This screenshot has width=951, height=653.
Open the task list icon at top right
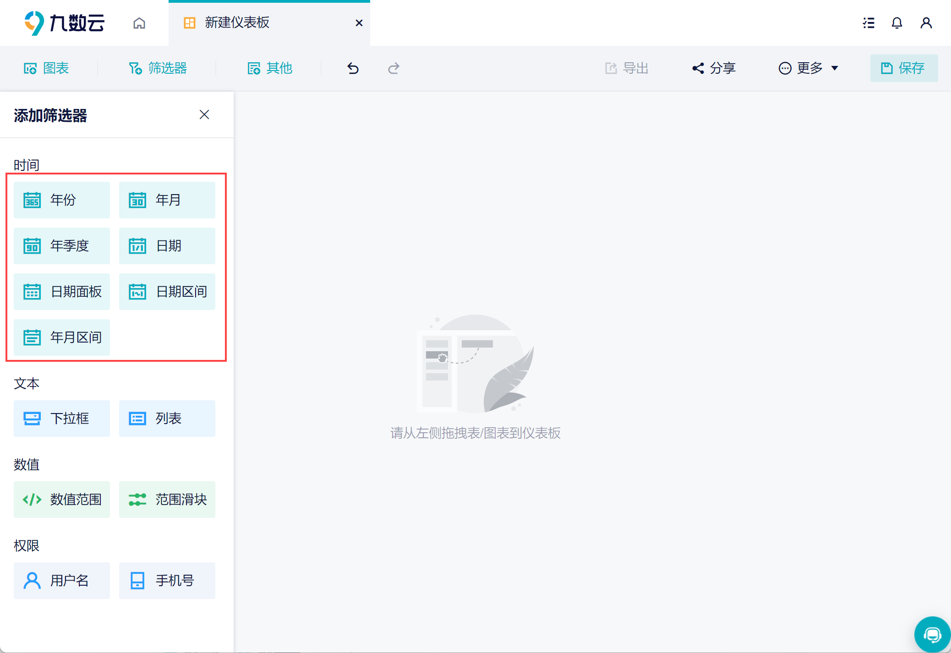coord(869,23)
